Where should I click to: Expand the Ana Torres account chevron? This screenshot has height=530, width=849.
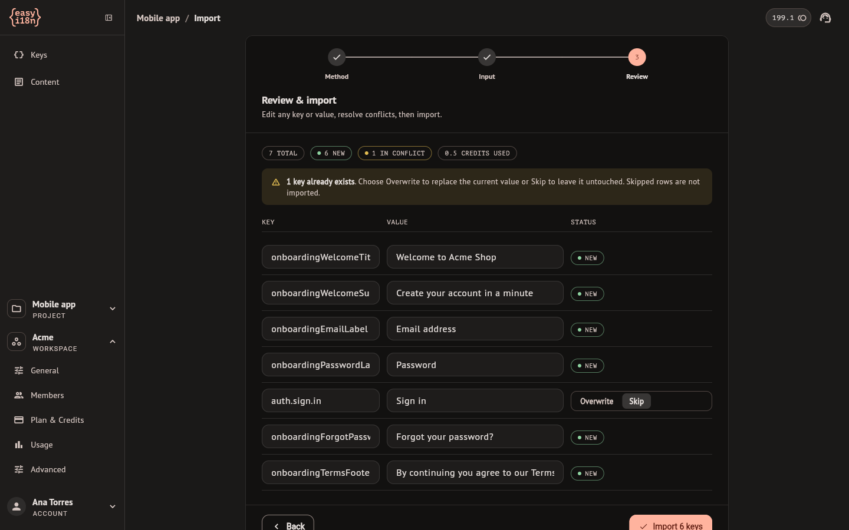(x=113, y=506)
